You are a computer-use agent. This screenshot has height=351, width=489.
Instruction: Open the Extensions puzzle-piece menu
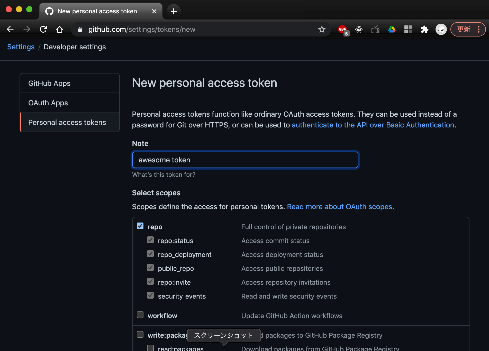coord(425,29)
